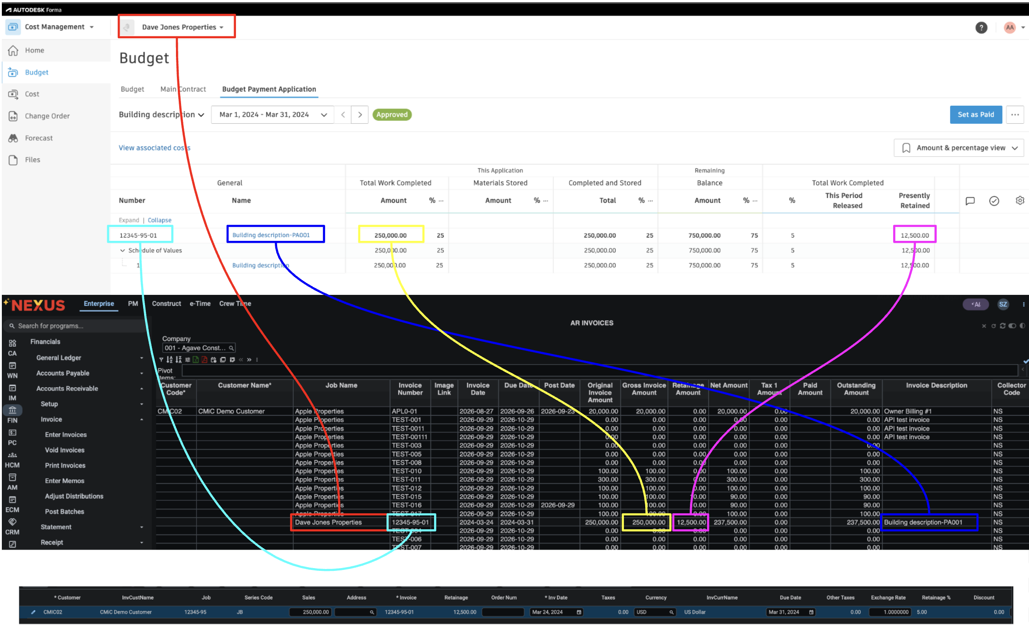This screenshot has height=635, width=1029.
Task: Click the filter funnel icon in Nexus toolbar
Action: 161,359
